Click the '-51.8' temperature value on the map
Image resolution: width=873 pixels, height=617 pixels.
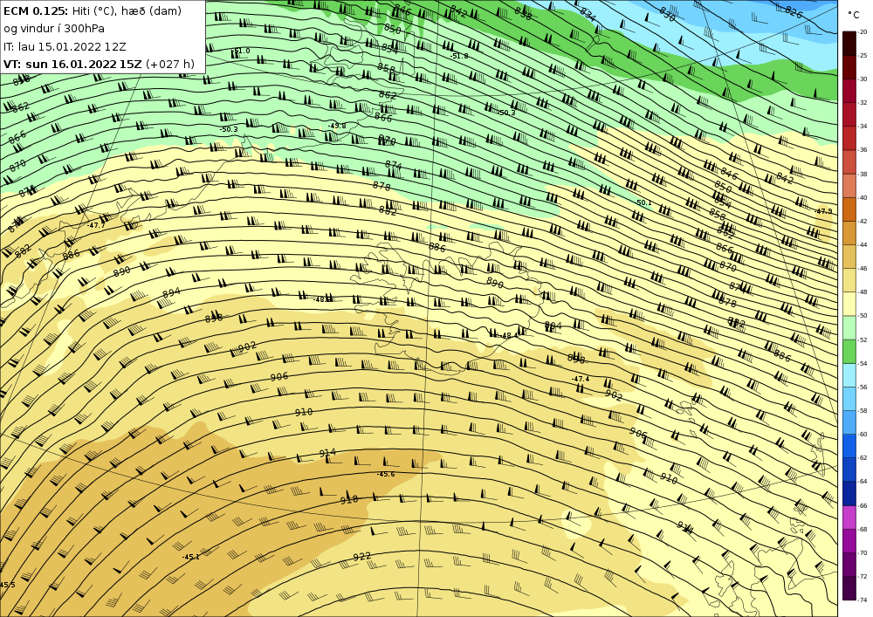[x=459, y=56]
